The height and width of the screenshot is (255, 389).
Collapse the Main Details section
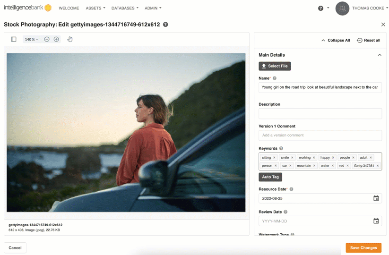click(379, 55)
